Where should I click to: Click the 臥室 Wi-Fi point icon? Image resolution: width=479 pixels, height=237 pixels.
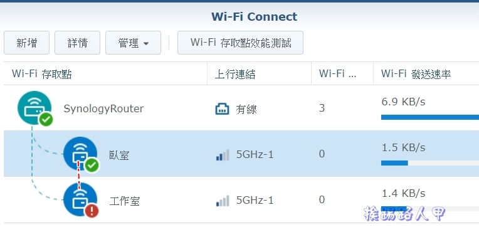(x=80, y=154)
